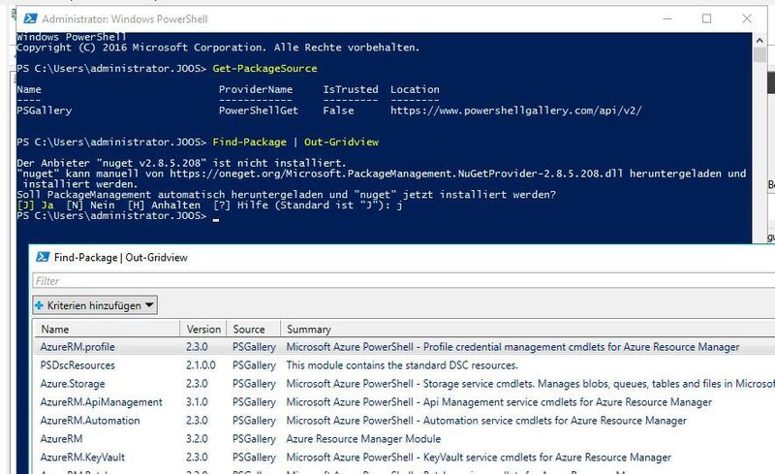The width and height of the screenshot is (775, 474).
Task: Select the Azure.Storage row
Action: 404,384
